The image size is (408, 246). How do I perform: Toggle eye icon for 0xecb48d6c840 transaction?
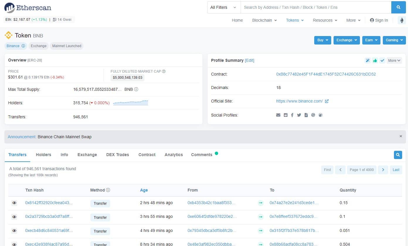[14, 231]
